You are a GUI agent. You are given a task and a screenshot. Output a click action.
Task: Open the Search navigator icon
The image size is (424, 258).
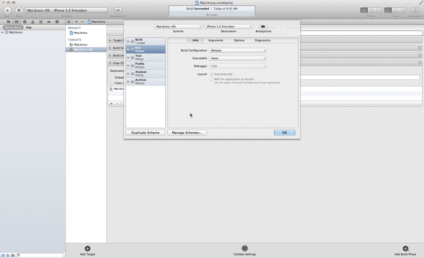(x=24, y=22)
